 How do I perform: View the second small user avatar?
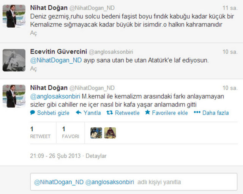pos(110,133)
